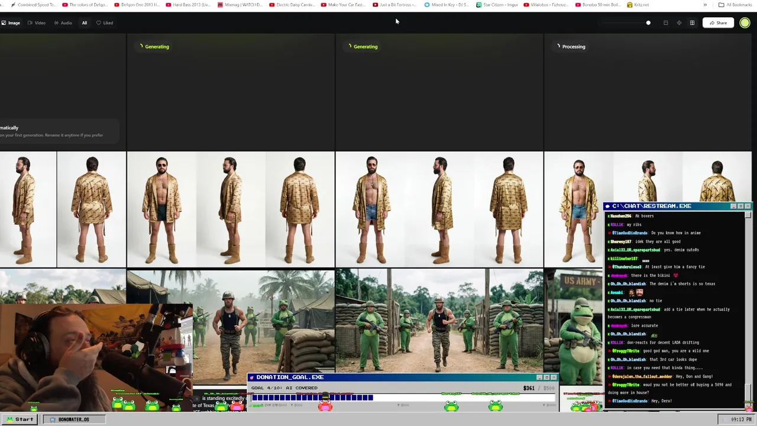Open the Villalobos bookmark
757x426 pixels.
click(546, 5)
